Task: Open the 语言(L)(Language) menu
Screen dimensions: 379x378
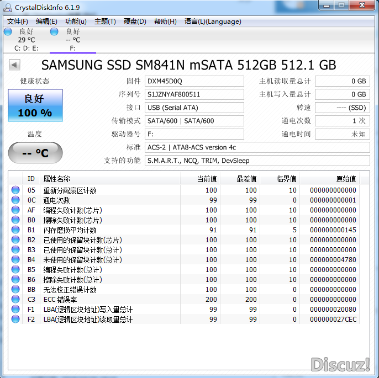Action: coord(213,22)
